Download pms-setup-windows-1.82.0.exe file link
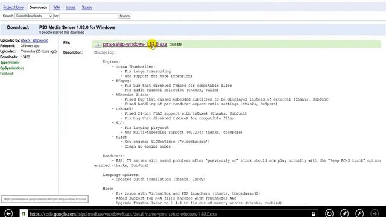The width and height of the screenshot is (386, 217). tap(135, 44)
